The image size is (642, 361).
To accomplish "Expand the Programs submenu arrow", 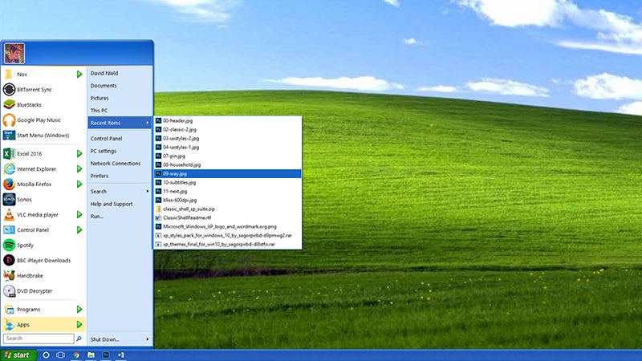I will pyautogui.click(x=79, y=309).
